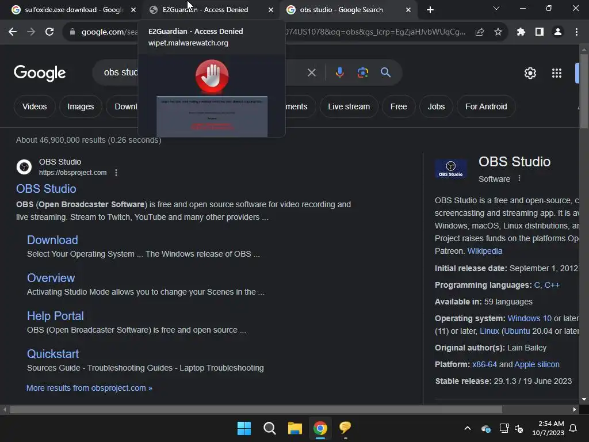589x442 pixels.
Task: Close the sulfoxide.exe download tab
Action: coord(133,10)
